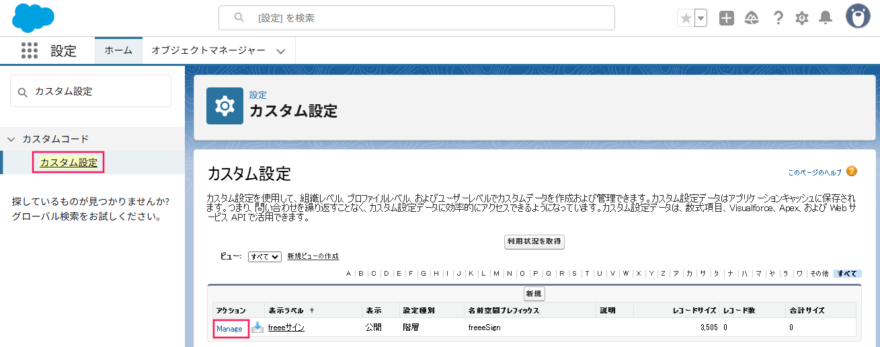Filter list by letter A
Image resolution: width=880 pixels, height=347 pixels.
point(348,274)
